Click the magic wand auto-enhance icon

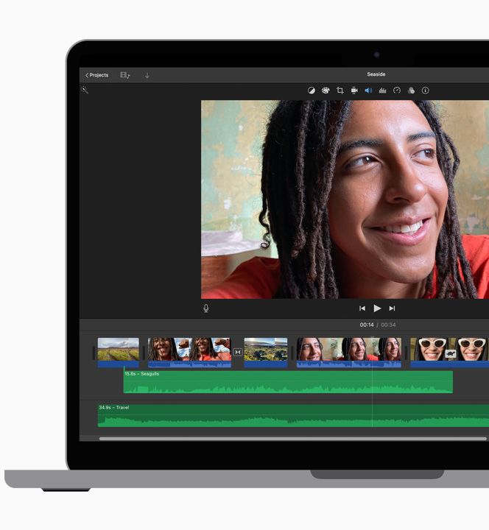coord(85,90)
